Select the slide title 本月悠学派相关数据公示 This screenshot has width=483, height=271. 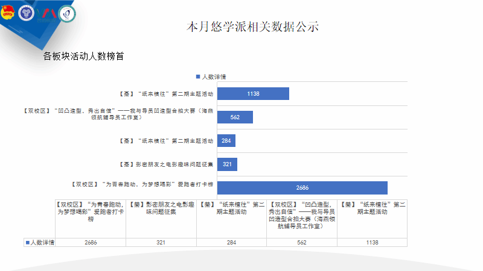252,27
